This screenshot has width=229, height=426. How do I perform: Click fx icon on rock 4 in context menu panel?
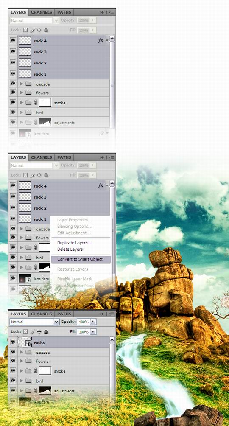point(101,185)
